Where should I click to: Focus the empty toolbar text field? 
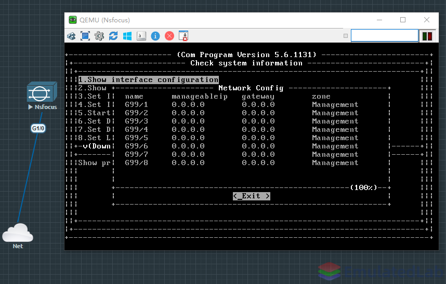click(x=385, y=35)
